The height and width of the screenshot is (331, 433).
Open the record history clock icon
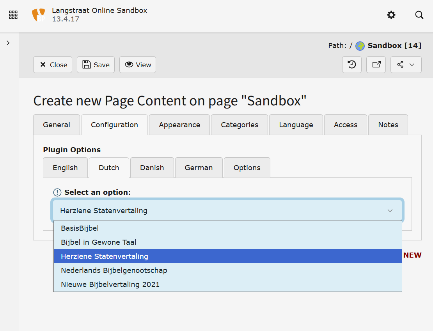[x=352, y=65]
